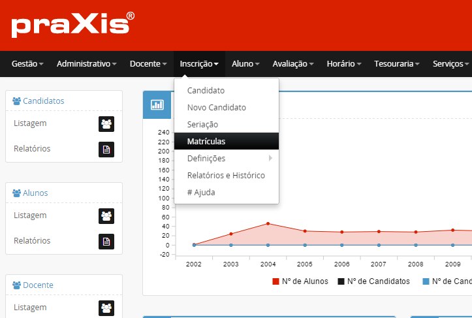Image resolution: width=472 pixels, height=318 pixels.
Task: Open the Gestão dropdown menu
Action: point(27,64)
